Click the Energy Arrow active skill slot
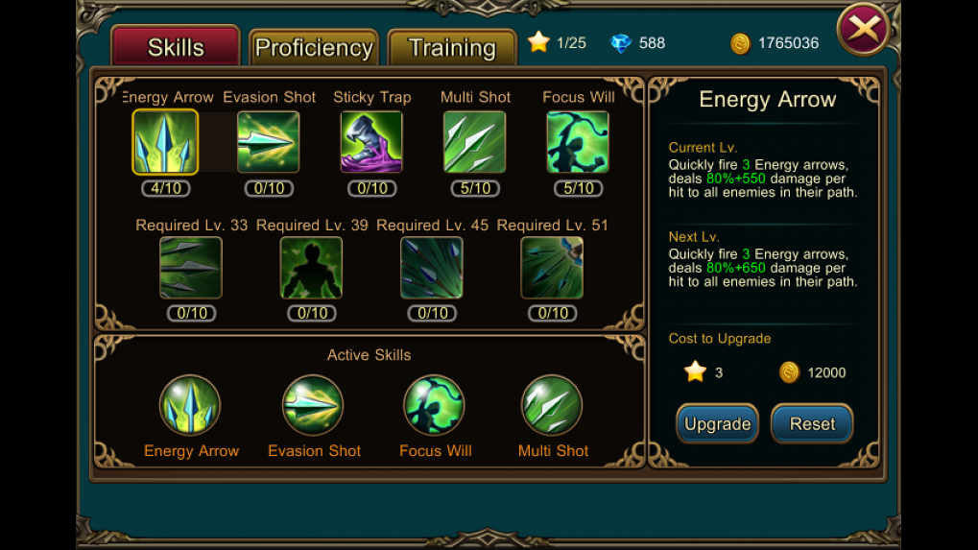This screenshot has width=978, height=550. 190,405
